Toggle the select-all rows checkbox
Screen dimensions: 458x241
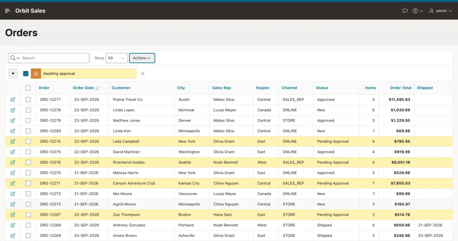click(28, 88)
